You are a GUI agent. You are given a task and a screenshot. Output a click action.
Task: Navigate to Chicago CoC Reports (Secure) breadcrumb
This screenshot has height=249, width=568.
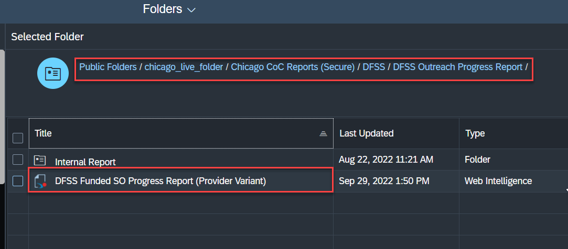[293, 67]
